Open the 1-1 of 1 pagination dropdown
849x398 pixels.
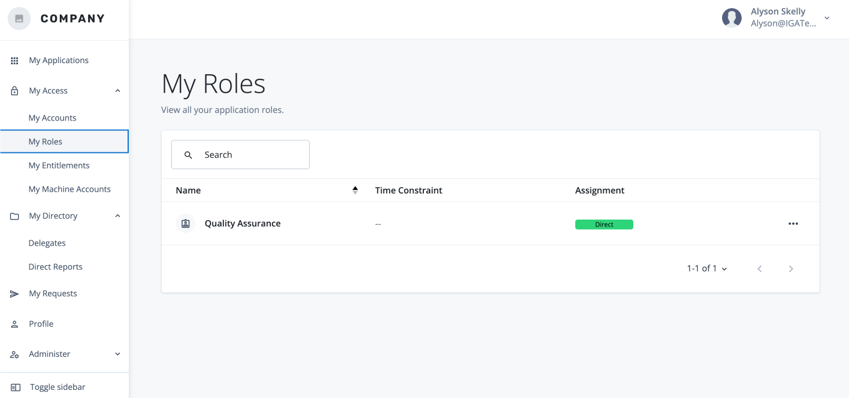707,269
